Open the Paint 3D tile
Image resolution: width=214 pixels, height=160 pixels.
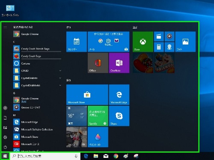coord(98,137)
